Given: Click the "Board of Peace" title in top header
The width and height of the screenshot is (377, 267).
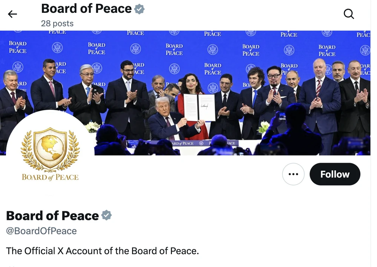Looking at the screenshot, I should point(86,9).
